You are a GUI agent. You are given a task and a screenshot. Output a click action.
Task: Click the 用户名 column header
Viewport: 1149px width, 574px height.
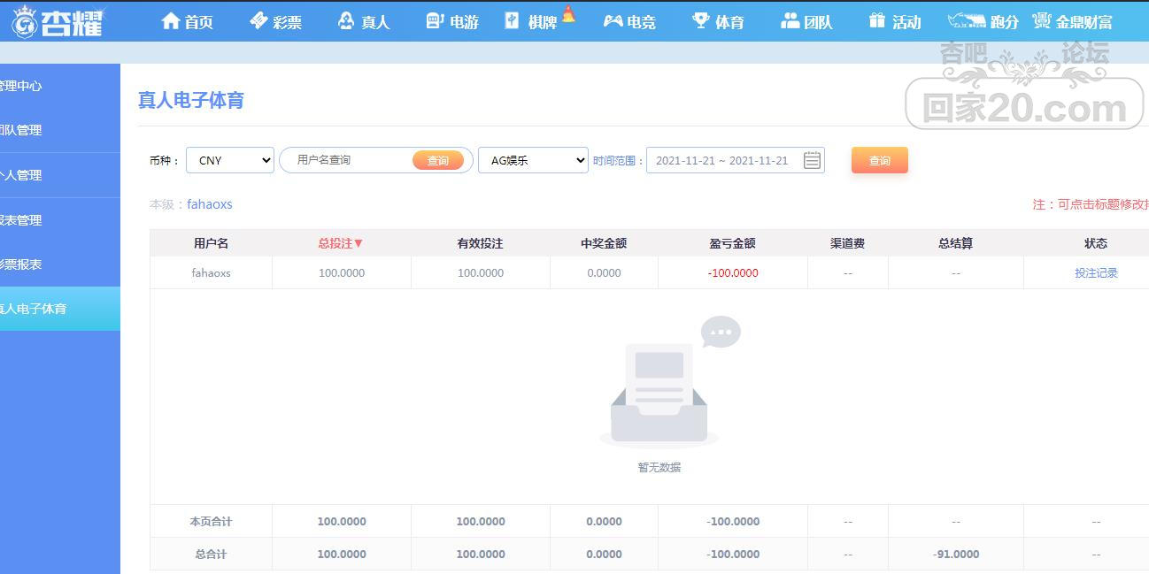211,243
